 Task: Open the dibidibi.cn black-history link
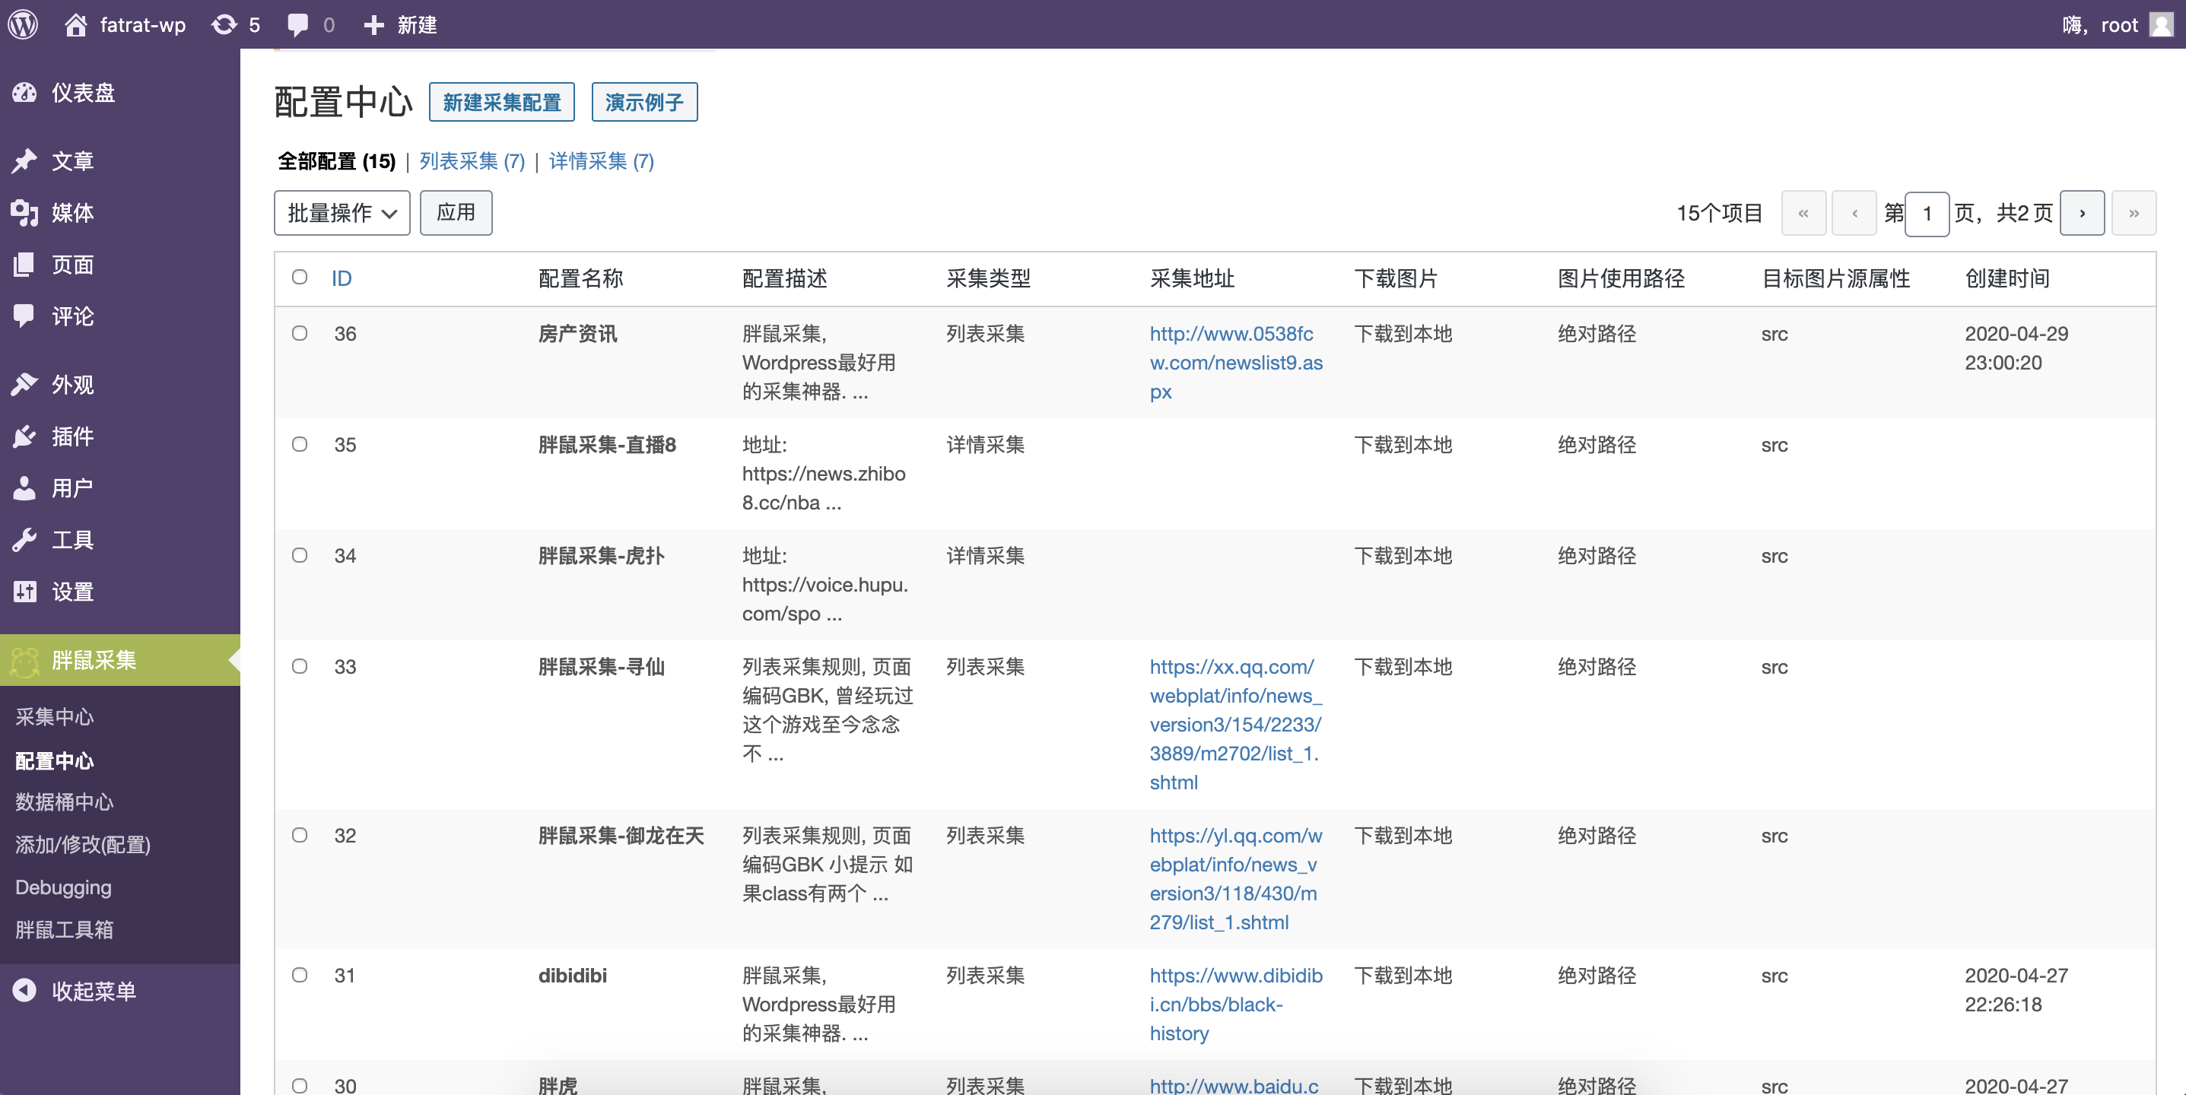point(1235,1005)
